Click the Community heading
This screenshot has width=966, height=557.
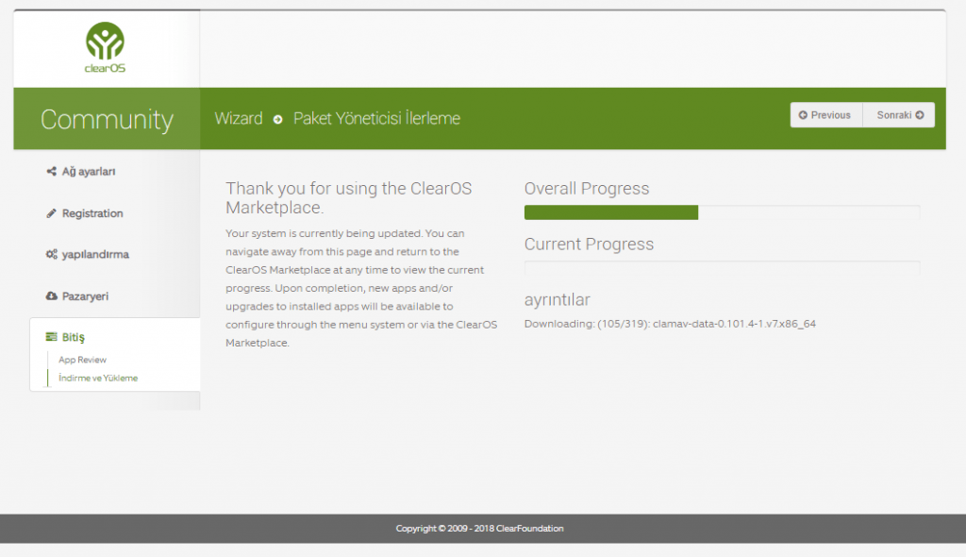pos(107,120)
